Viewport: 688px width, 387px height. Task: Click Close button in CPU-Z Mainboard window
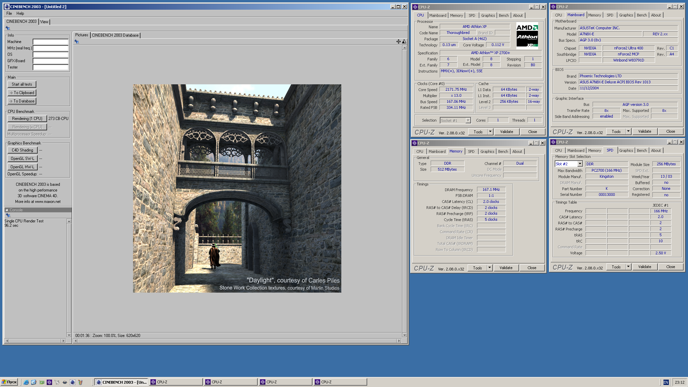coord(671,131)
